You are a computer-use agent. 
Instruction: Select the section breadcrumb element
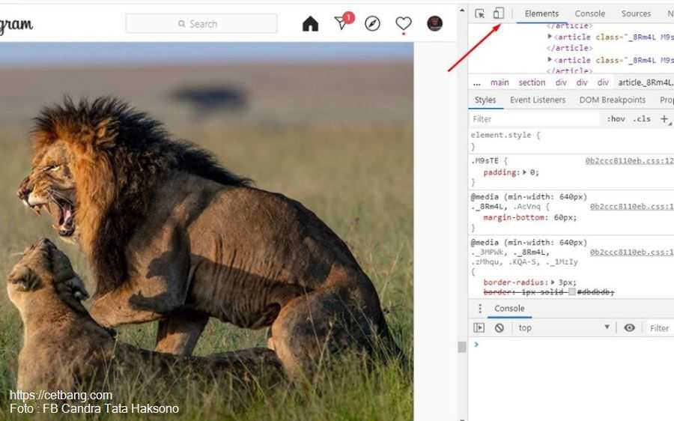(x=532, y=82)
